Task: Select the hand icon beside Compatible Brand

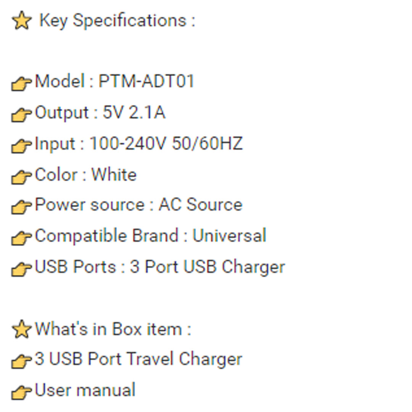Action: coord(21,238)
